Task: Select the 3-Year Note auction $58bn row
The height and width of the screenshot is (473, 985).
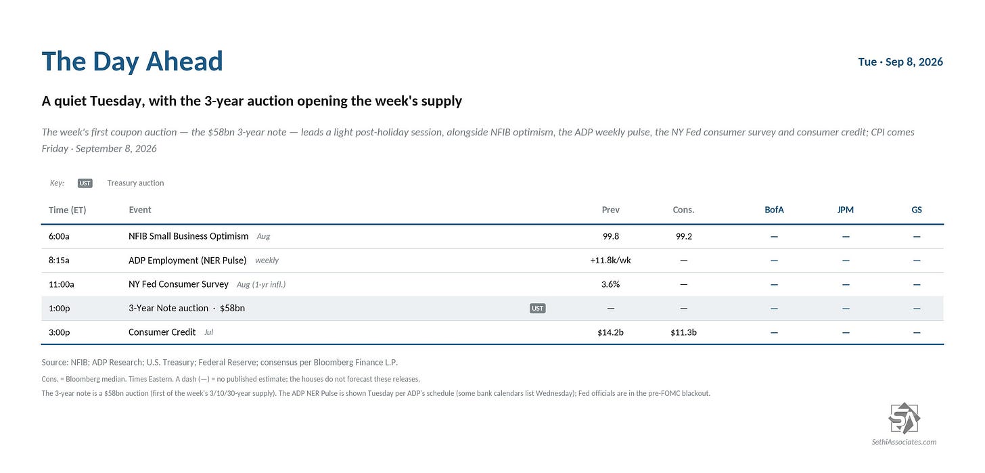Action: pyautogui.click(x=492, y=309)
